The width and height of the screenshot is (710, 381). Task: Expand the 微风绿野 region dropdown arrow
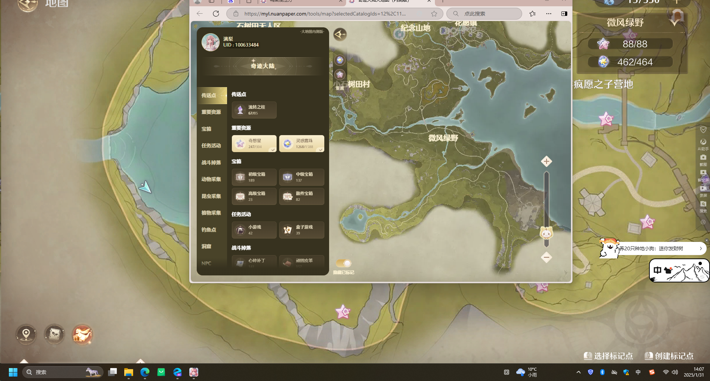click(674, 23)
